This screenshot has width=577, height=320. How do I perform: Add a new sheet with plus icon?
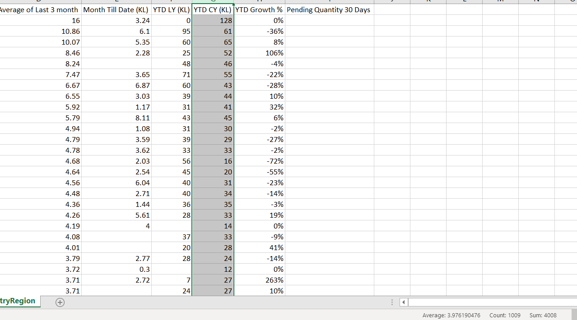pyautogui.click(x=60, y=302)
